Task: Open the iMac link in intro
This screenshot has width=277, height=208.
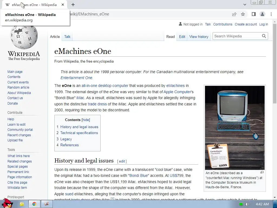Action: click(x=80, y=98)
